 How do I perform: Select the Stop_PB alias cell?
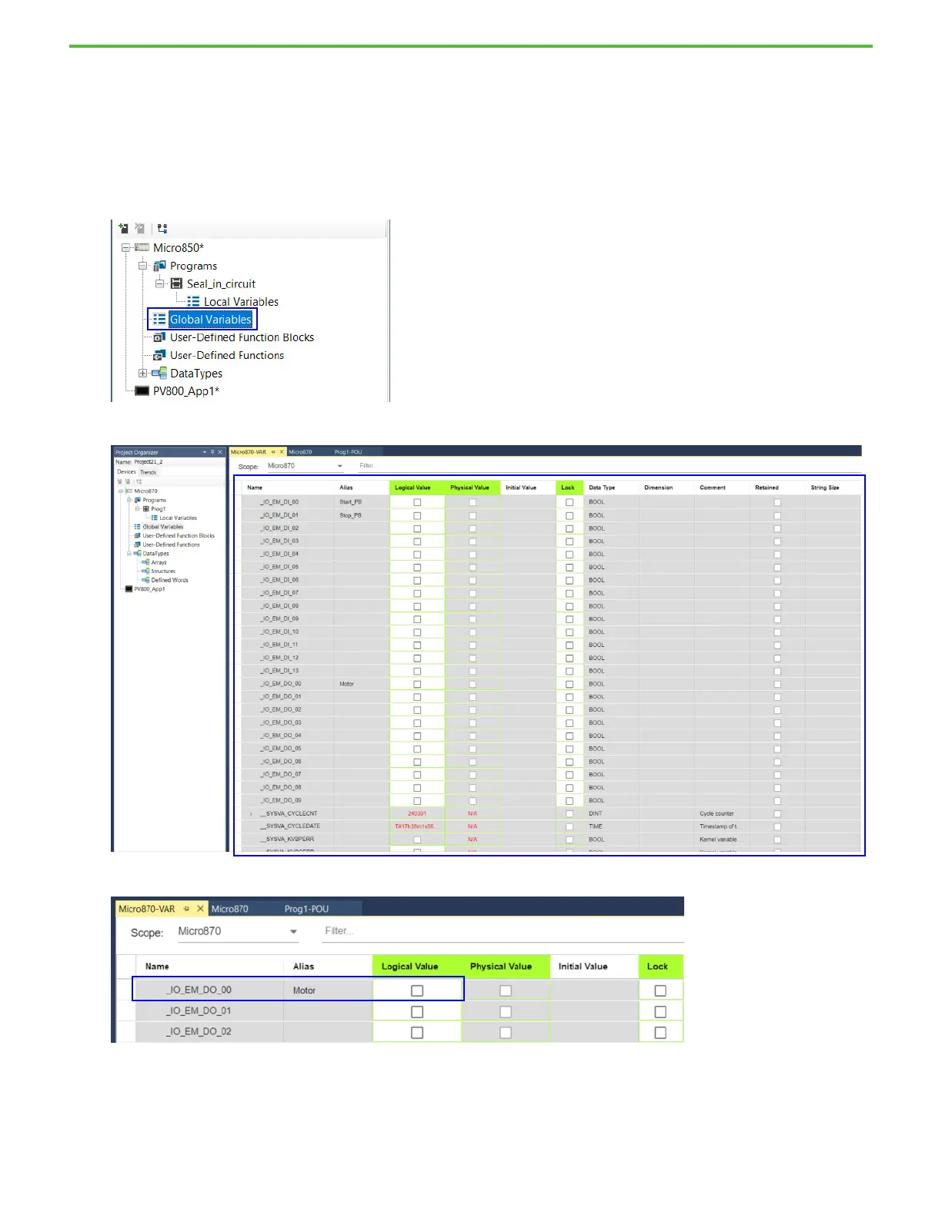362,515
